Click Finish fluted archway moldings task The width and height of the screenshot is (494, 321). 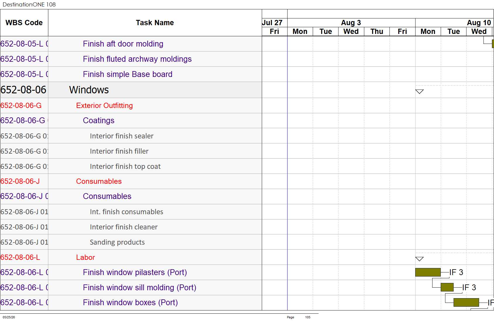[137, 59]
